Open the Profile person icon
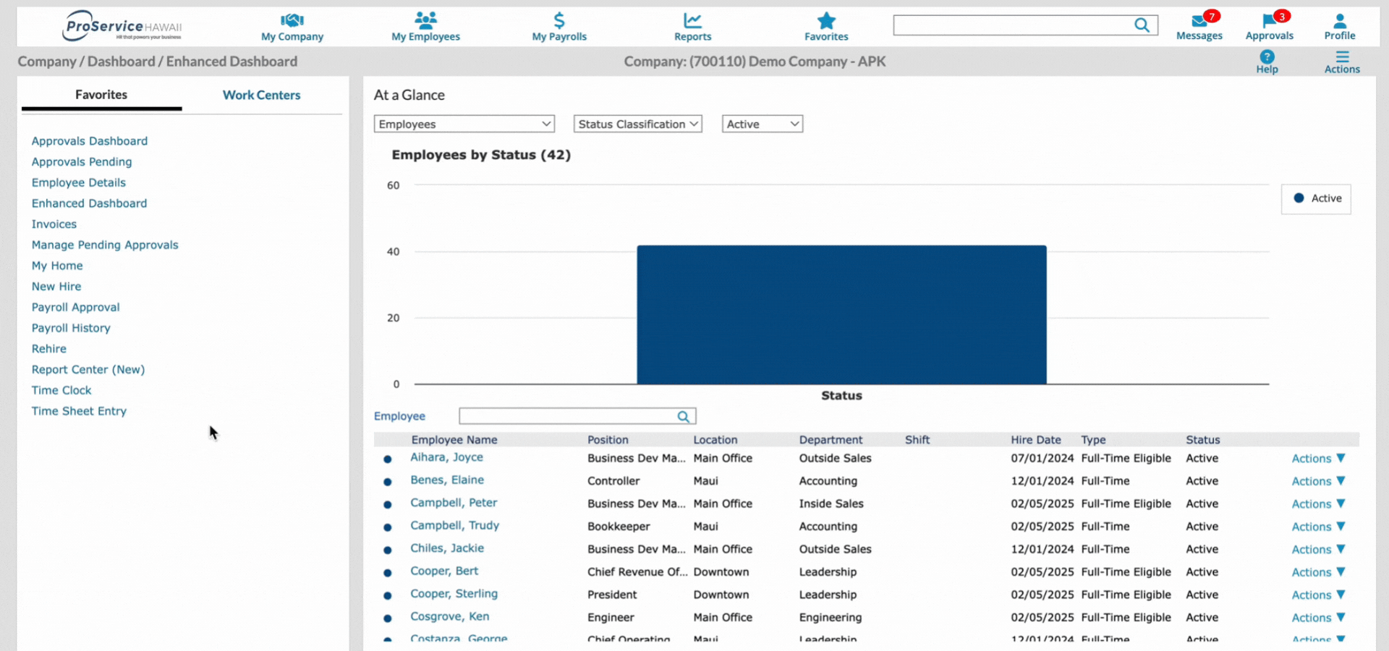The width and height of the screenshot is (1389, 651). [x=1340, y=21]
